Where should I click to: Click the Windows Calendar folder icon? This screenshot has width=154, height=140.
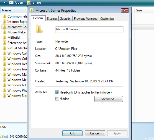coord(4,53)
